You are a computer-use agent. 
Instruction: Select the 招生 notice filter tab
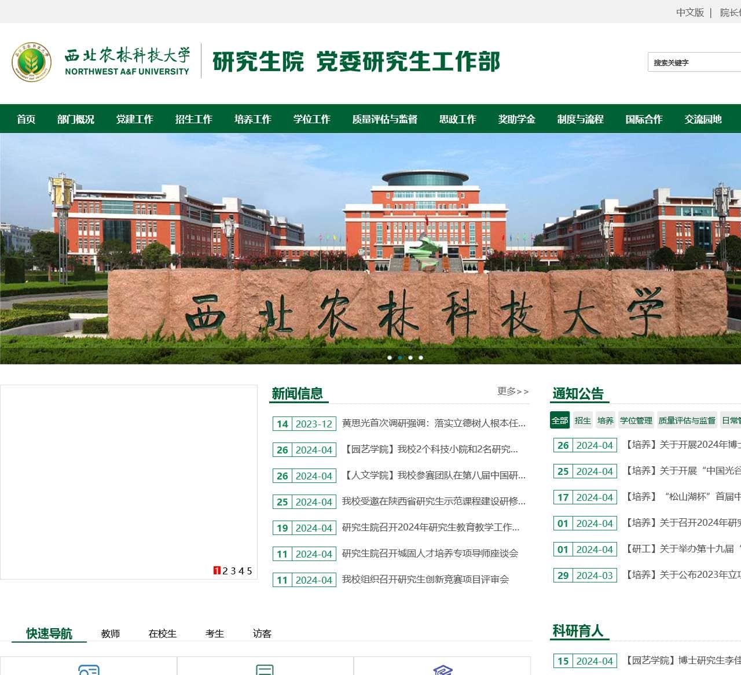coord(583,421)
